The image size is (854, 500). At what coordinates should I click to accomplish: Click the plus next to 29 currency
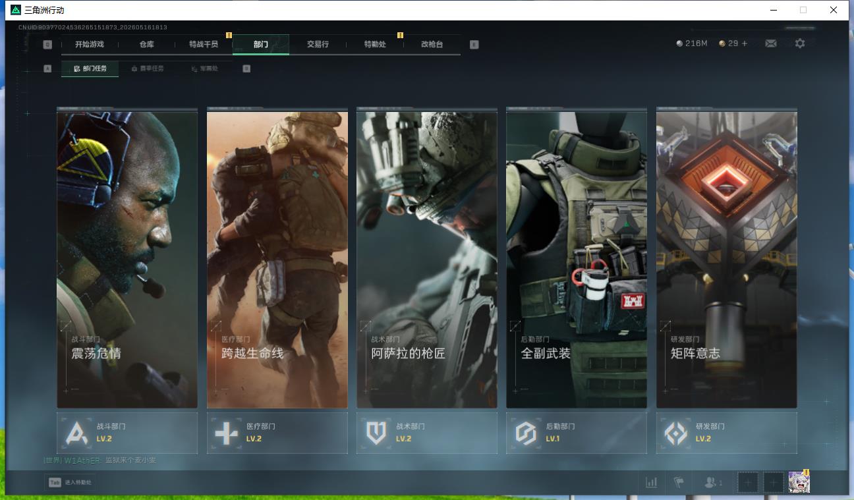coord(745,43)
